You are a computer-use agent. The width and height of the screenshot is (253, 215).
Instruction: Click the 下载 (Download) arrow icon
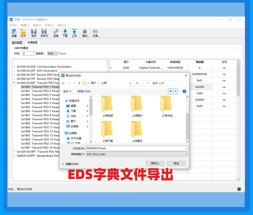pyautogui.click(x=65, y=32)
